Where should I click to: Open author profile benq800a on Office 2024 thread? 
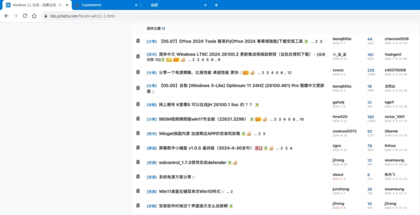pyautogui.click(x=342, y=39)
